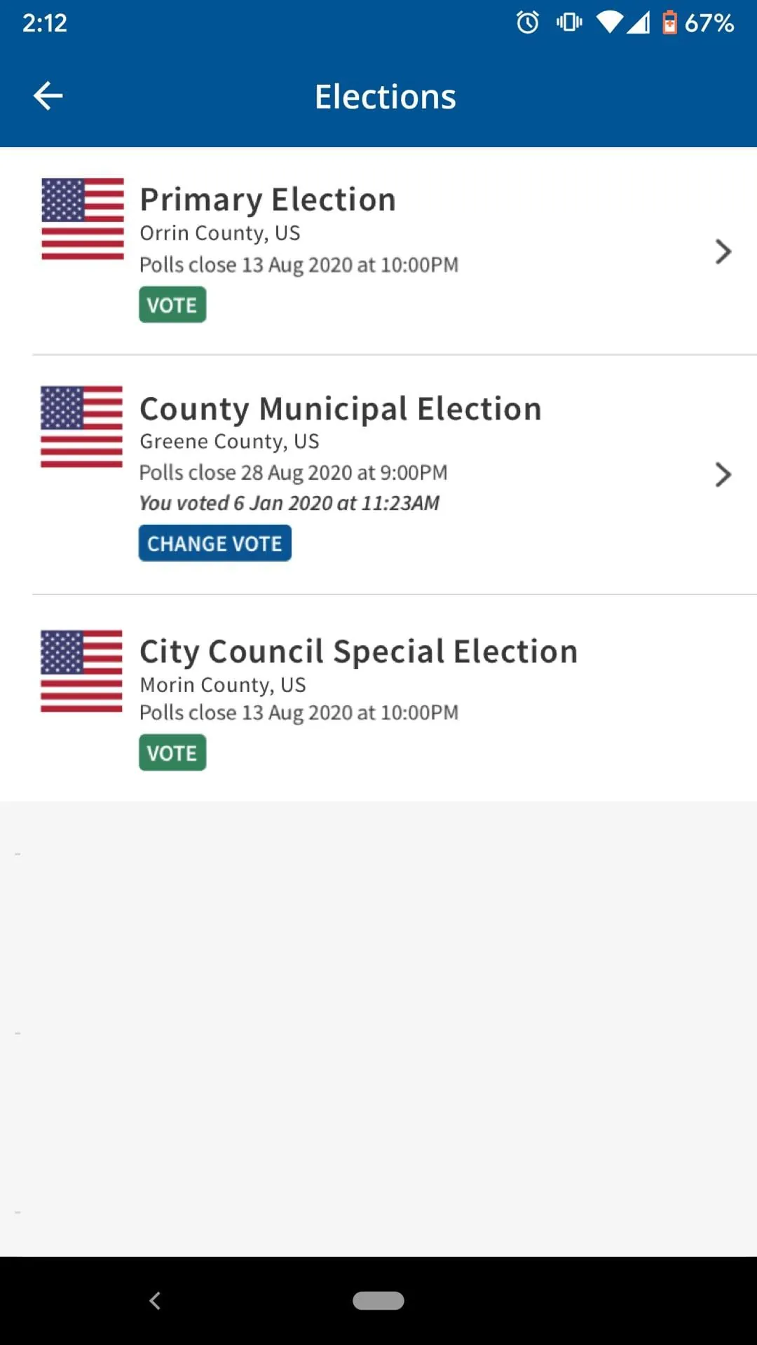Expand County Municipal Election details chevron
This screenshot has width=757, height=1345.
(723, 475)
